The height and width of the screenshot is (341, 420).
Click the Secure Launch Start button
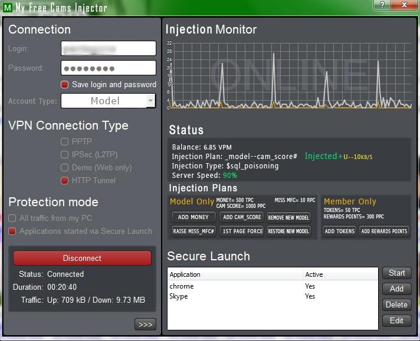[x=396, y=273]
